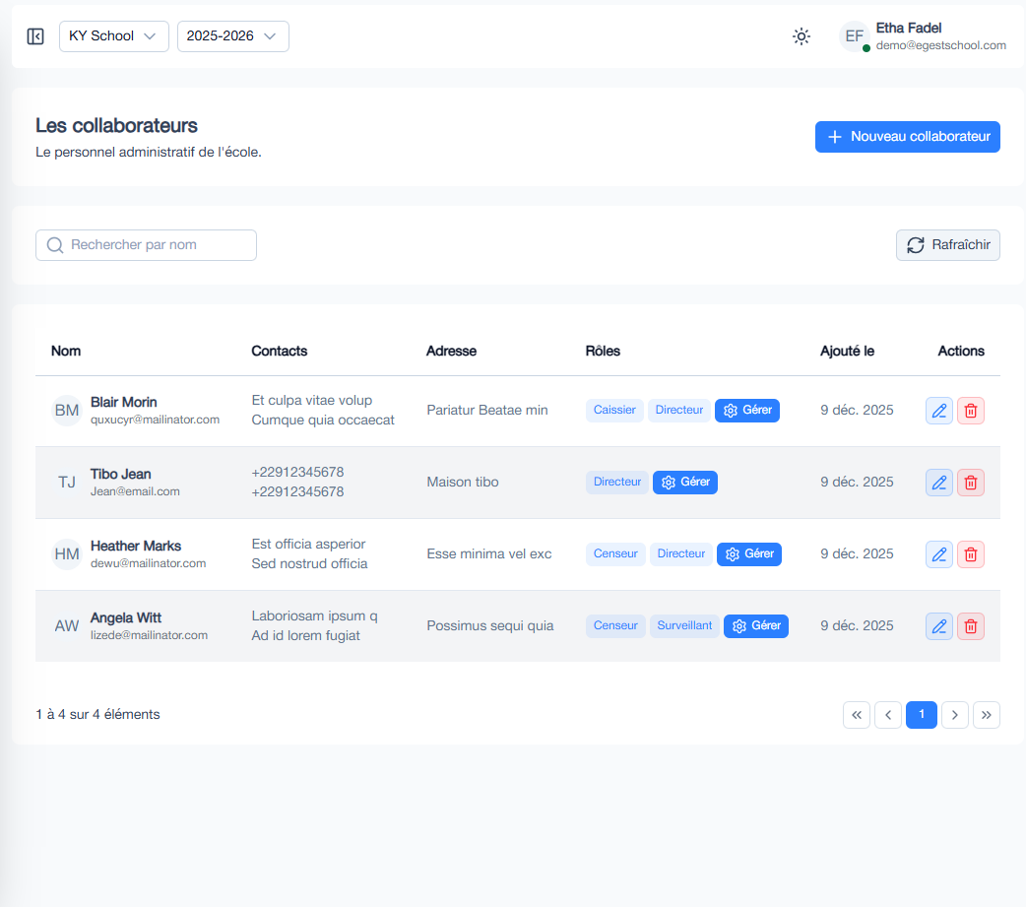The width and height of the screenshot is (1026, 907).
Task: Go to the next page arrow
Action: pos(954,715)
